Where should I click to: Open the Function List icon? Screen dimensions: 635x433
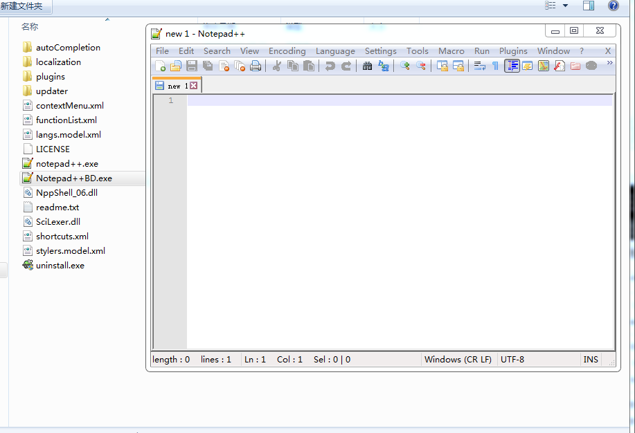pos(560,66)
